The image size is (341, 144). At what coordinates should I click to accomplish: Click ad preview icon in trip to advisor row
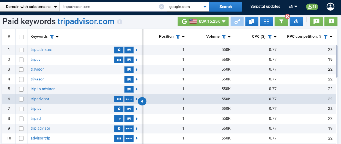pos(129,89)
